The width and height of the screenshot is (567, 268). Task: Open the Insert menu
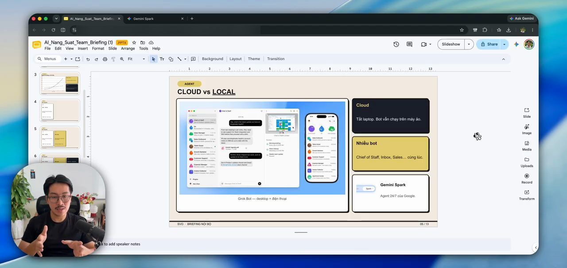click(83, 49)
